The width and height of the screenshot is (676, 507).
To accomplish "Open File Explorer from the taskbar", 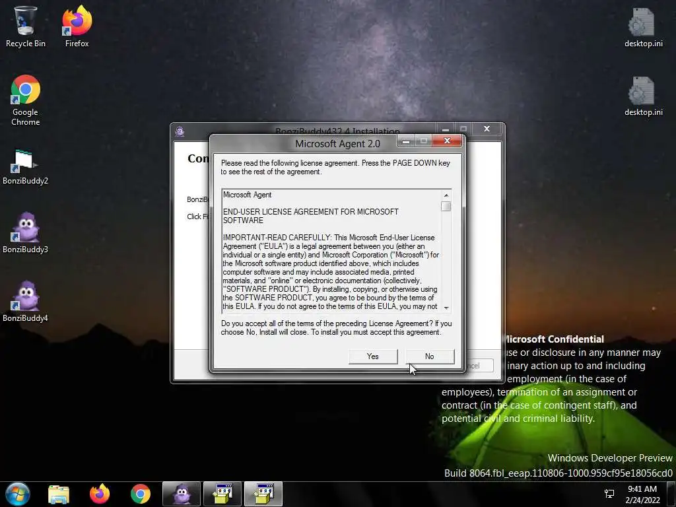I will [x=59, y=494].
